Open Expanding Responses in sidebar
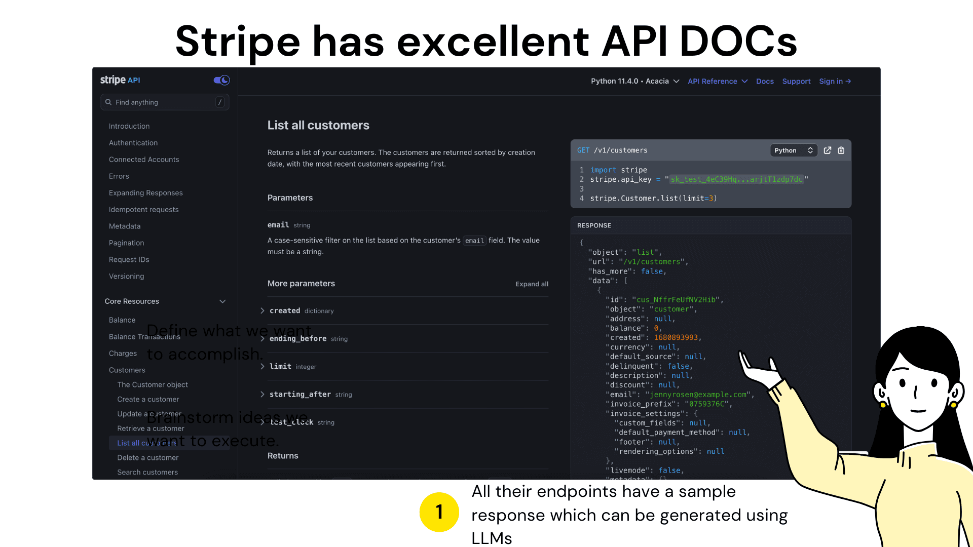This screenshot has height=547, width=973. click(146, 193)
